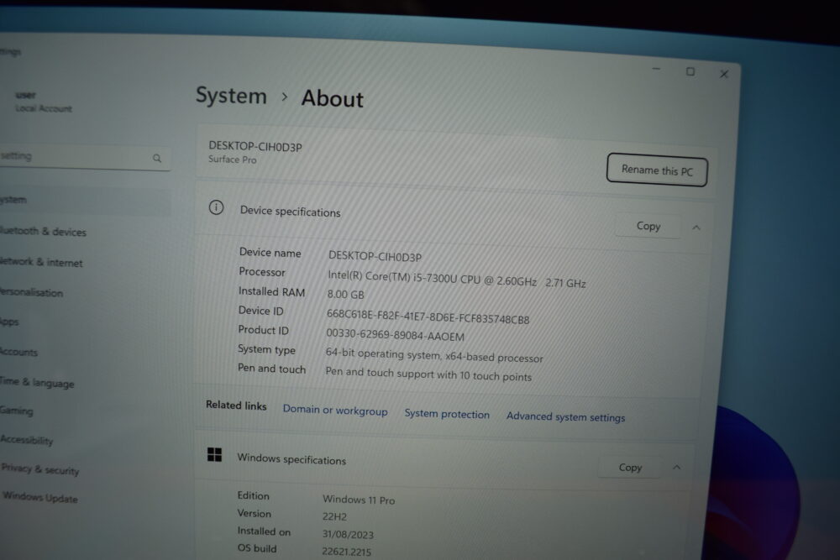840x560 pixels.
Task: Copy the Windows specifications
Action: pyautogui.click(x=630, y=468)
